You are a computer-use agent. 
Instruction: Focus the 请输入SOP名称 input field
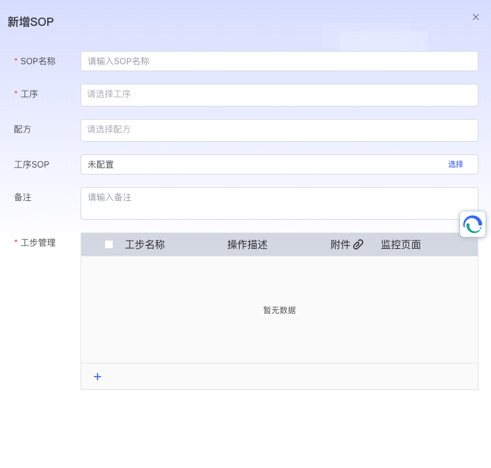[x=279, y=61]
